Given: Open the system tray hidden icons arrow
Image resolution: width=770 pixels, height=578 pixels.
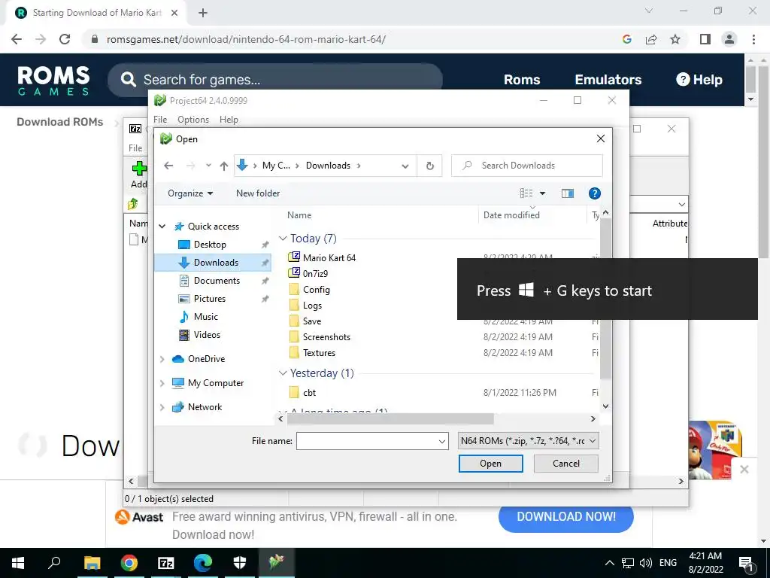Looking at the screenshot, I should pos(609,563).
